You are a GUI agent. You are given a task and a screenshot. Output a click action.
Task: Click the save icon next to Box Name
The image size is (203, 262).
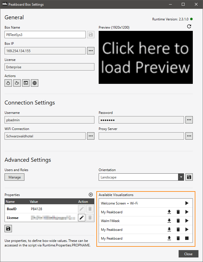coord(91,35)
